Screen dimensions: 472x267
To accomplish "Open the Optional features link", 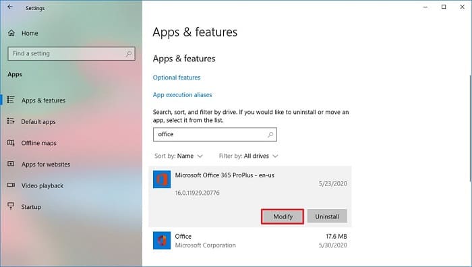I will pyautogui.click(x=177, y=78).
